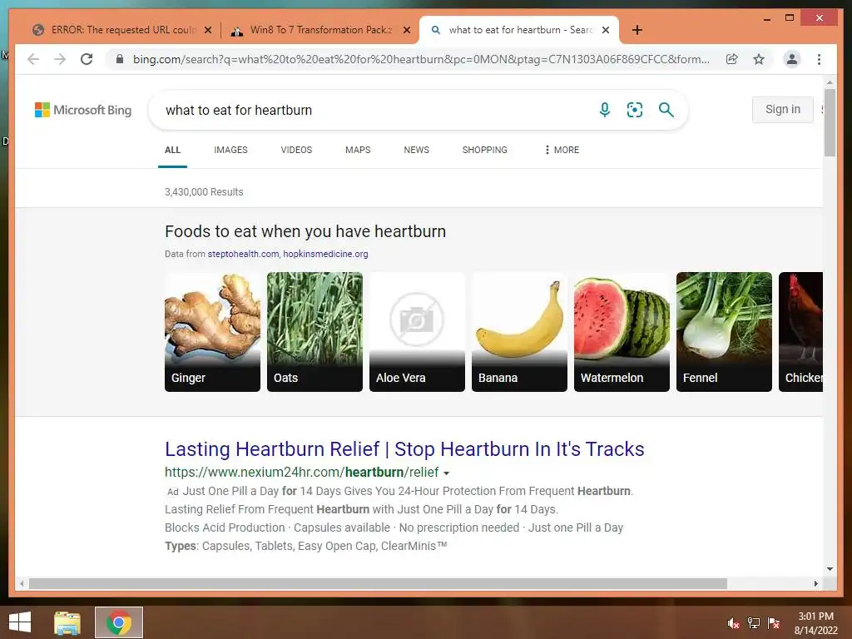
Task: Open the network tray icon
Action: click(x=754, y=623)
